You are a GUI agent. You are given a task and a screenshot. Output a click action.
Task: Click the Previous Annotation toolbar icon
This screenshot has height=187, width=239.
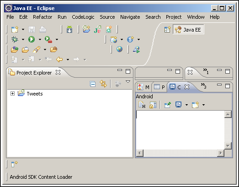click(x=31, y=59)
